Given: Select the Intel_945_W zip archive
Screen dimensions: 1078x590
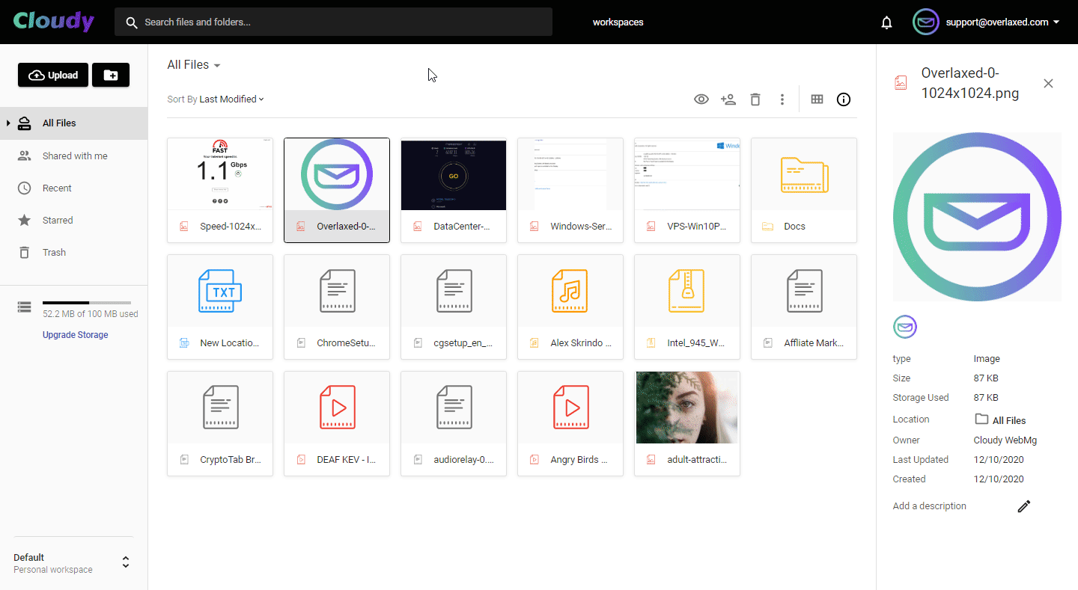Looking at the screenshot, I should [687, 307].
